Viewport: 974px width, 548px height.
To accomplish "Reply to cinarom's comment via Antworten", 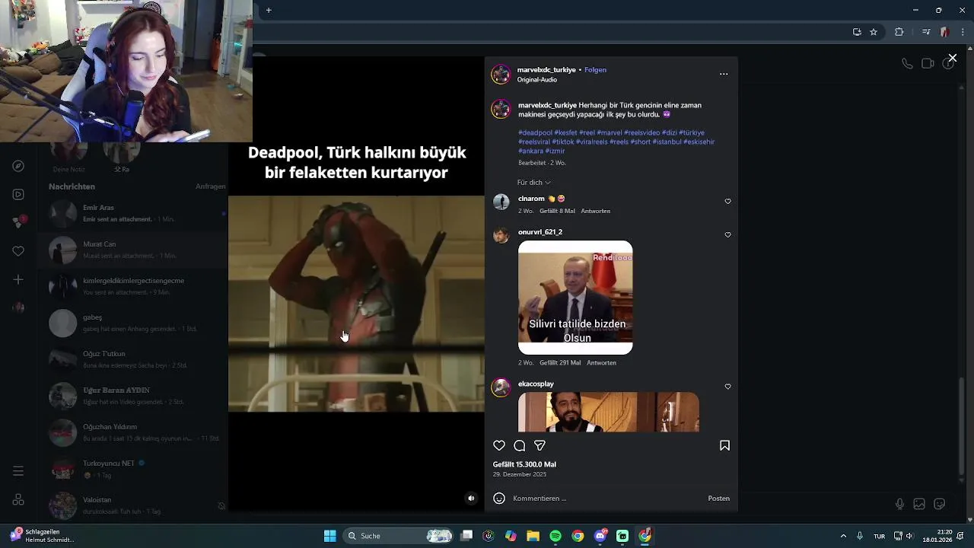I will tap(595, 211).
